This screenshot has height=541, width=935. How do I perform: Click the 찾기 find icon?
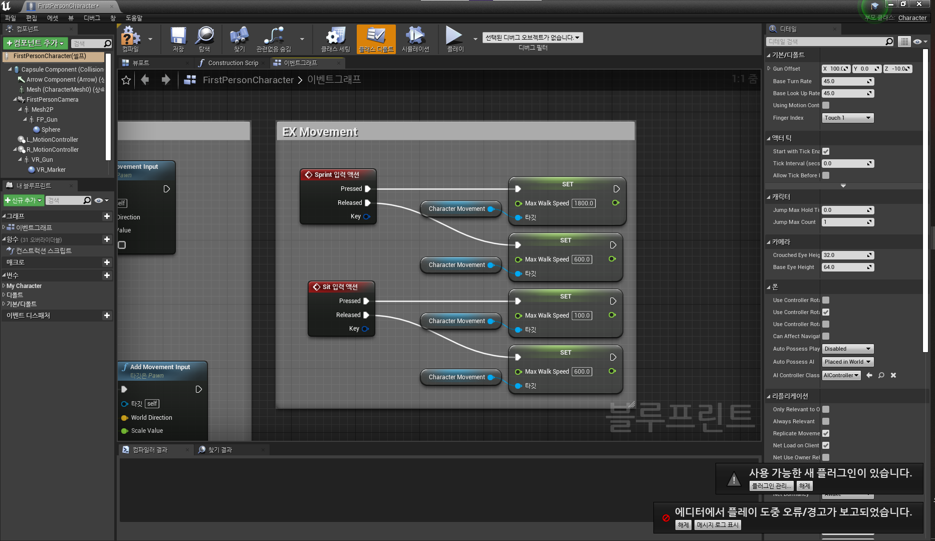pos(240,39)
